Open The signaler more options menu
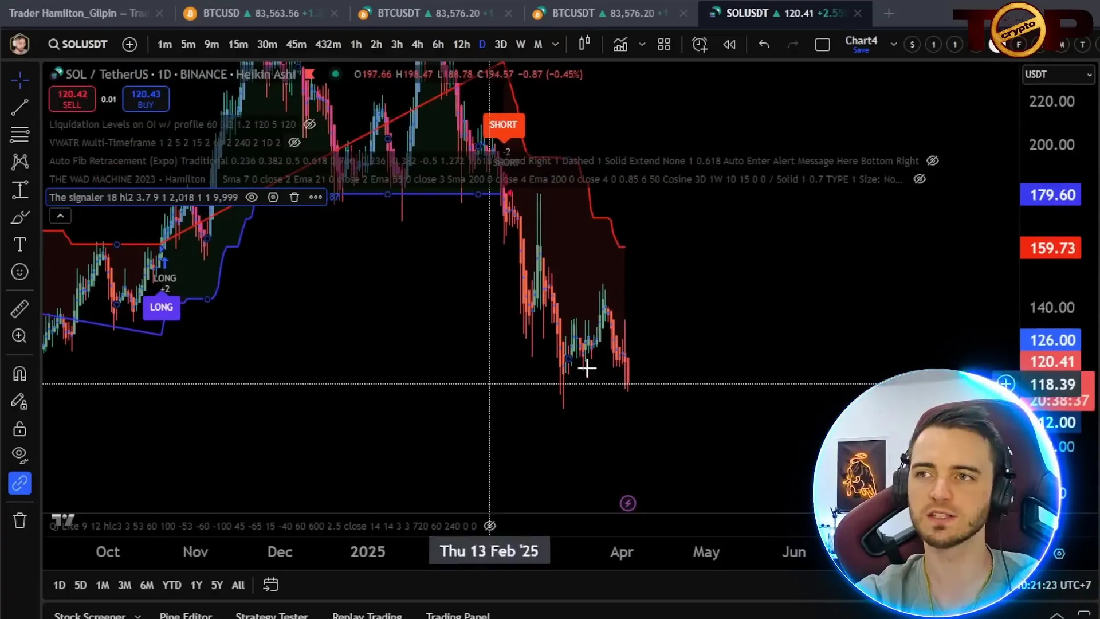1100x619 pixels. (x=316, y=197)
